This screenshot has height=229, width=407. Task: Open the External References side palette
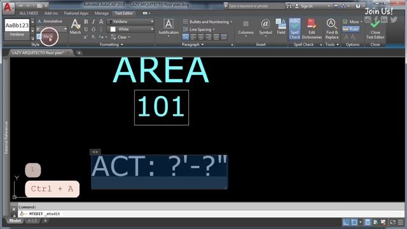6,137
